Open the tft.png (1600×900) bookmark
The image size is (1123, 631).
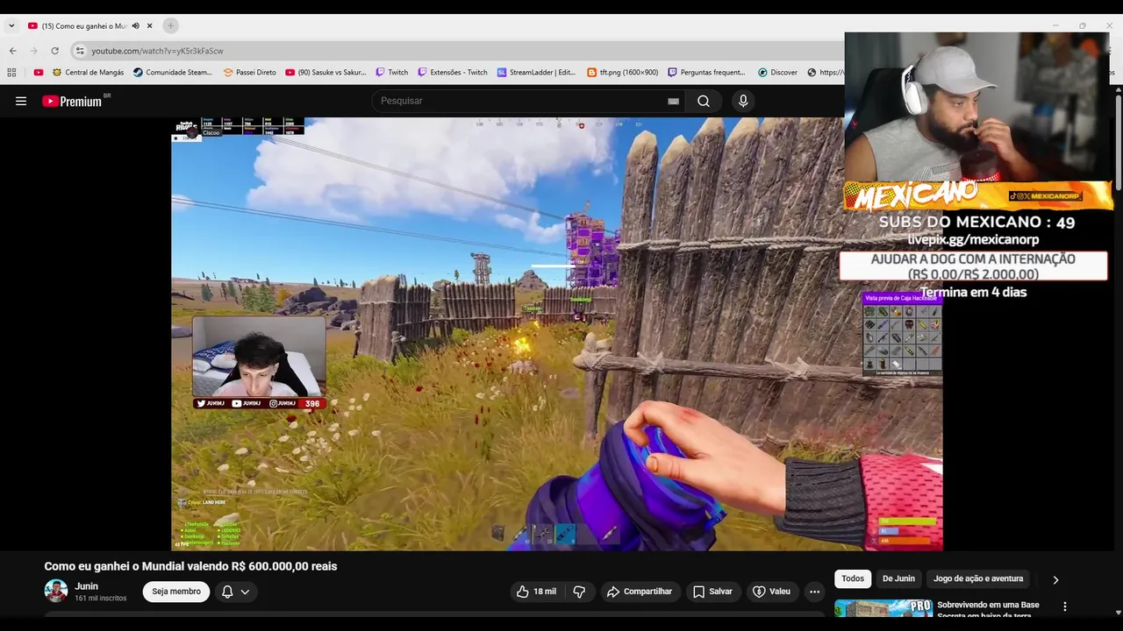[x=622, y=72]
